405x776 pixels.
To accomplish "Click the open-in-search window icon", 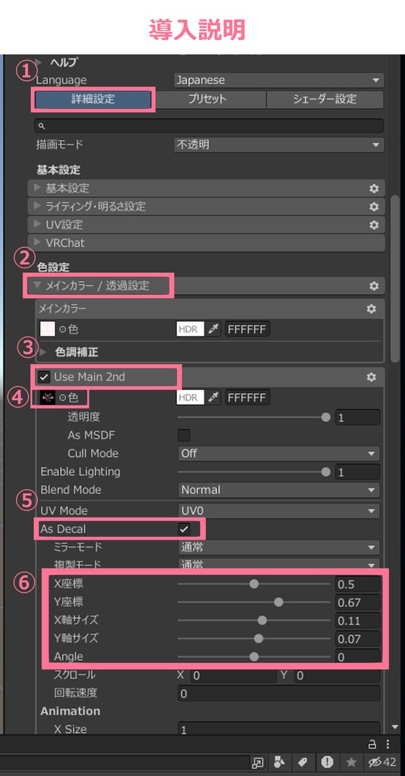I will [x=258, y=762].
